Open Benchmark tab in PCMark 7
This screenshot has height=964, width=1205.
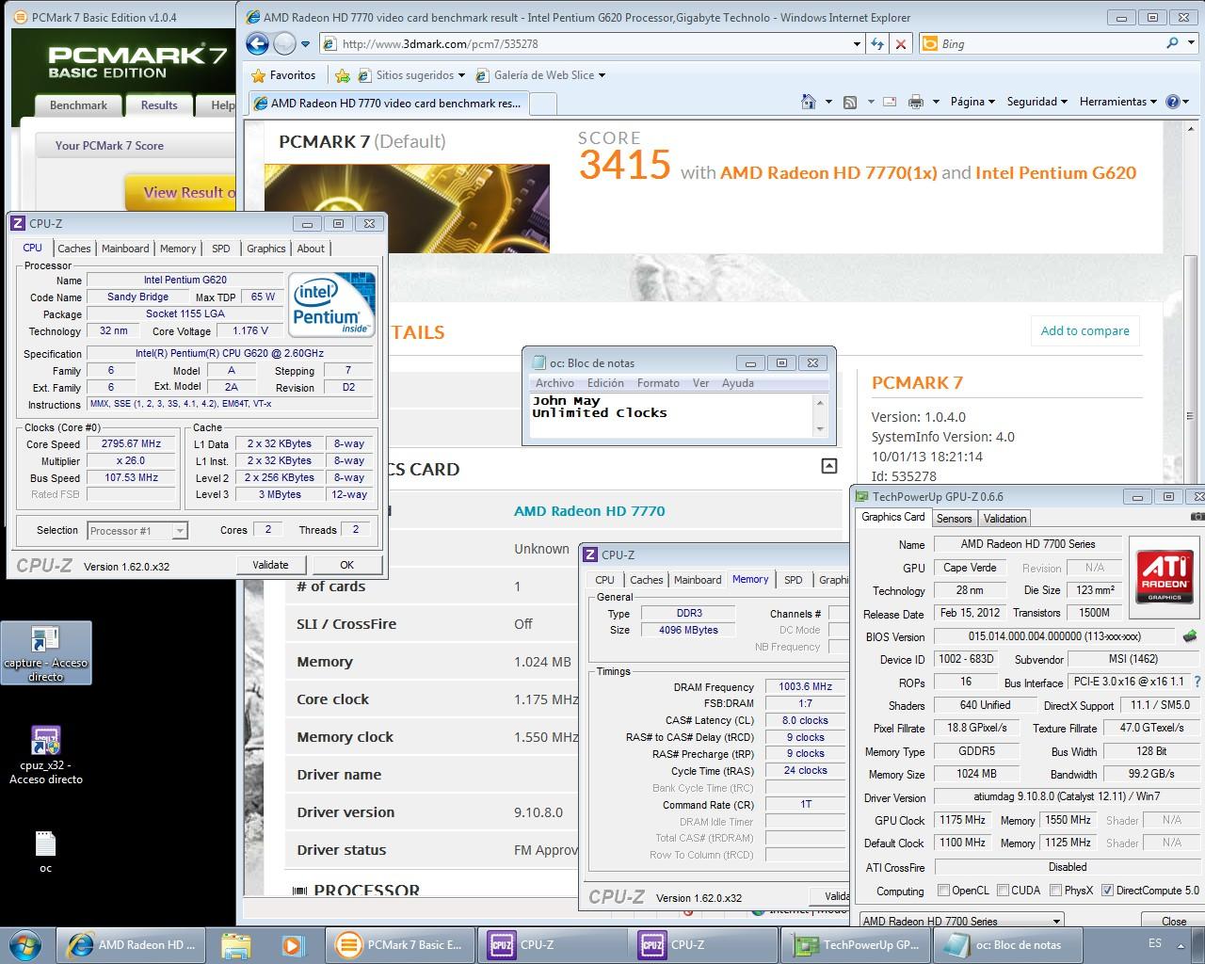pyautogui.click(x=78, y=105)
